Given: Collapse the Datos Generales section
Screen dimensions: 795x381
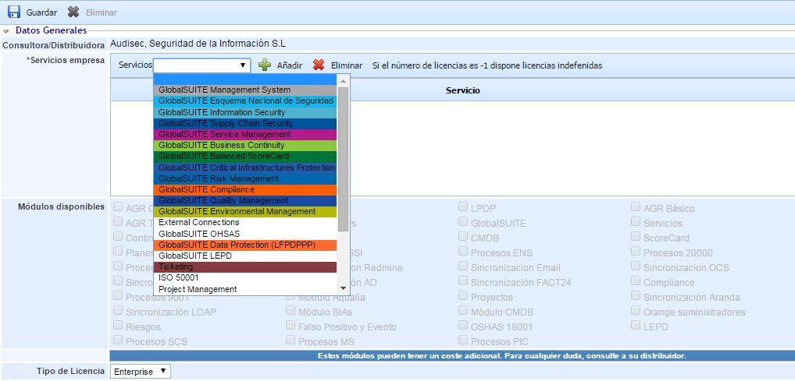Looking at the screenshot, I should pos(6,31).
